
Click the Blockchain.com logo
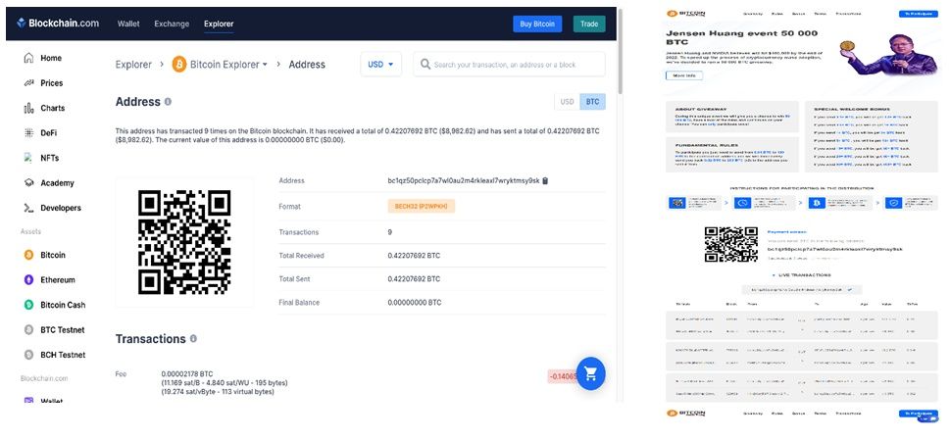(58, 24)
